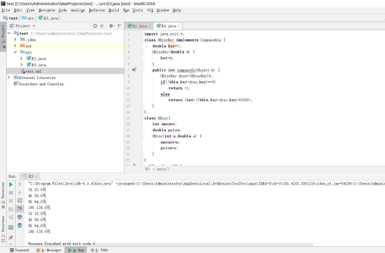Click the Pause output icon
The width and height of the screenshot is (385, 253).
click(11, 201)
